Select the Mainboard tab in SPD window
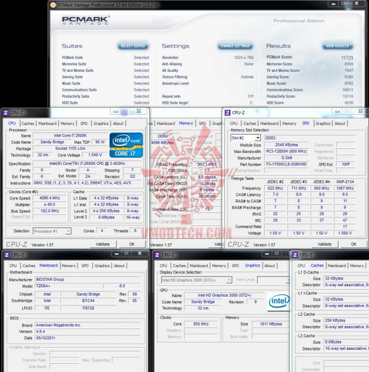Image resolution: width=369 pixels, height=372 pixels. coord(269,123)
